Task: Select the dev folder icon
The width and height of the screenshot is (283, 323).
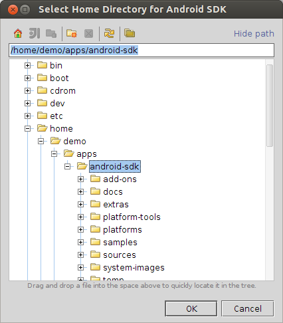Action: [x=42, y=103]
